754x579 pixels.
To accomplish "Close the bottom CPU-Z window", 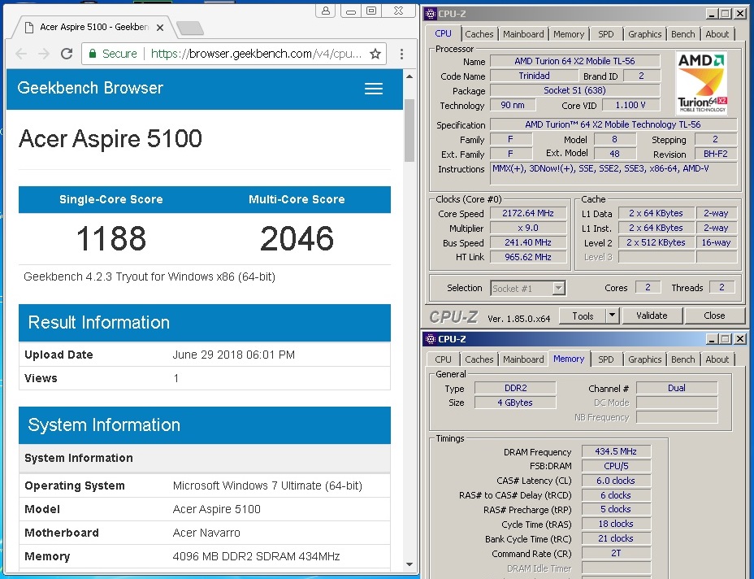I will click(x=740, y=339).
